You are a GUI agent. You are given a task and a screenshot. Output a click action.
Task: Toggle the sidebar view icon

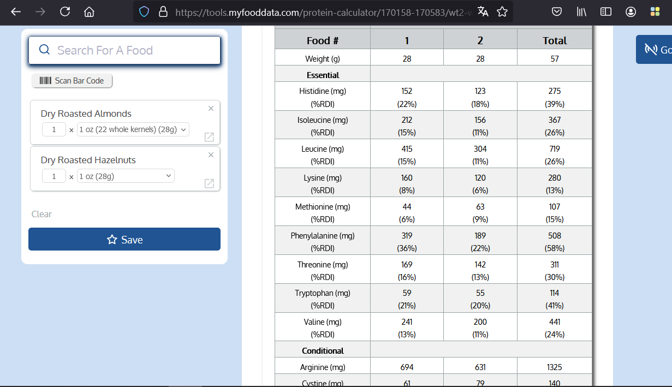pos(606,12)
